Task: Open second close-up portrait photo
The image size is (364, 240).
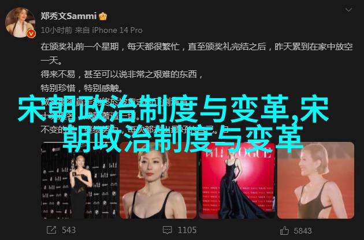Action: (x=158, y=181)
